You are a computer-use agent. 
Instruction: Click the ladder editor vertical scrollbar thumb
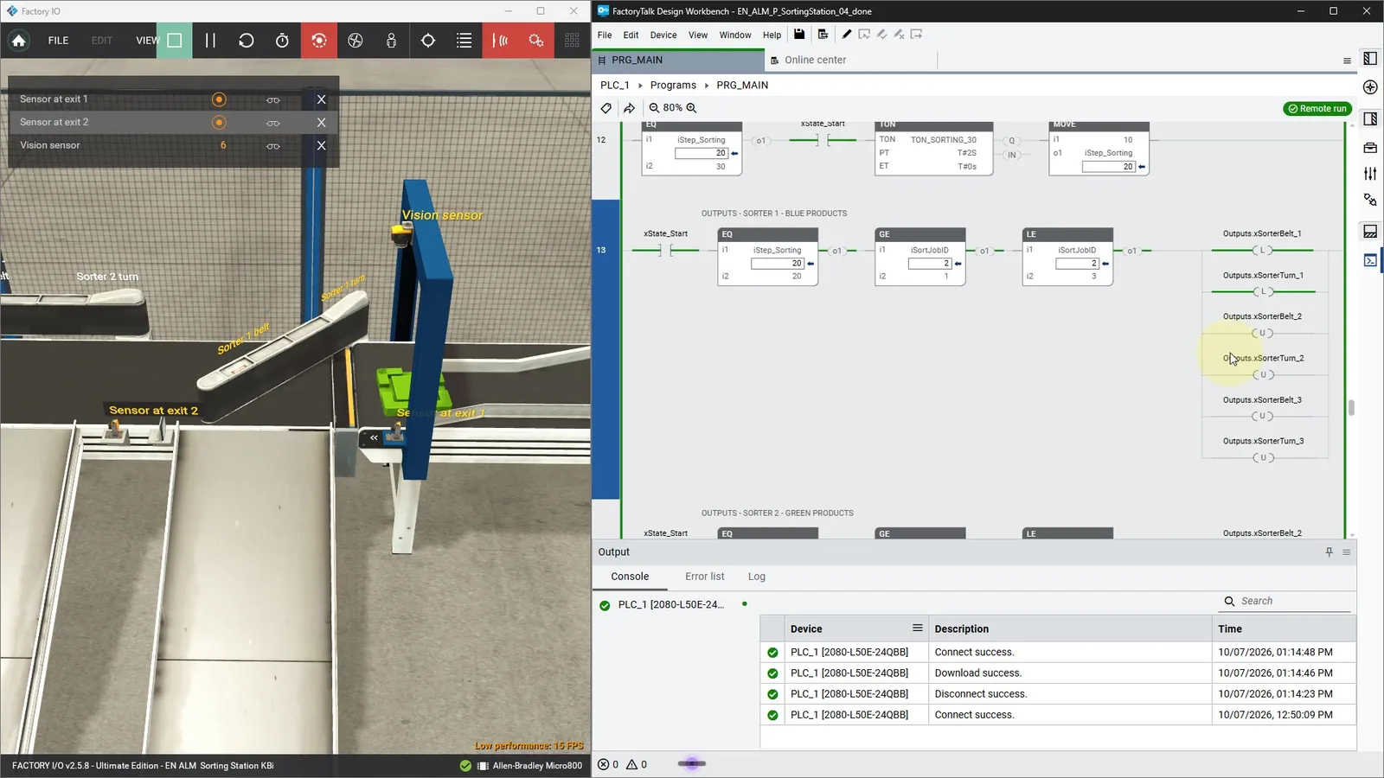(x=1351, y=408)
